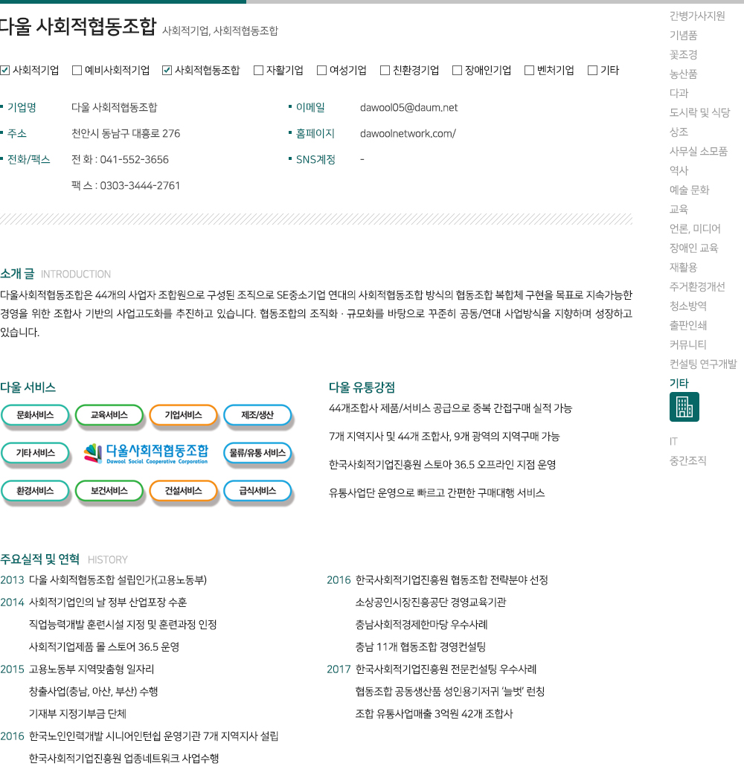This screenshot has height=781, width=744.
Task: Click the 물류/유통 서비스 badge
Action: (257, 453)
